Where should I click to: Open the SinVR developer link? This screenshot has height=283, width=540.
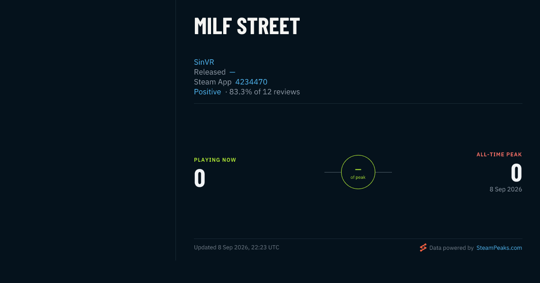point(204,62)
